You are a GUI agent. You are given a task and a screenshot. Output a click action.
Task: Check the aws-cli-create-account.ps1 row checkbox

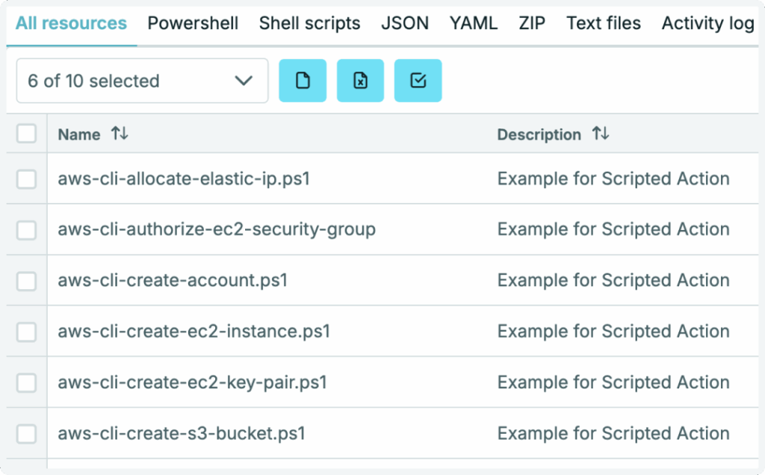click(27, 281)
